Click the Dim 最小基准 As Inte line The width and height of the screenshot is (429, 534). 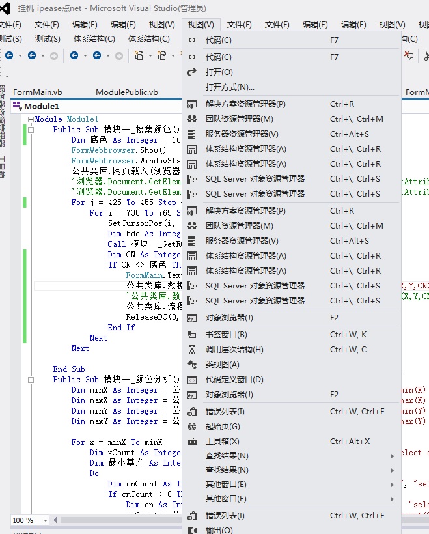(x=135, y=463)
